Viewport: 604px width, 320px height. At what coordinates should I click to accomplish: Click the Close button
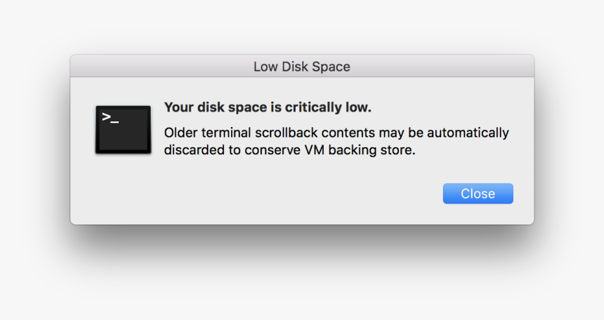tap(478, 193)
